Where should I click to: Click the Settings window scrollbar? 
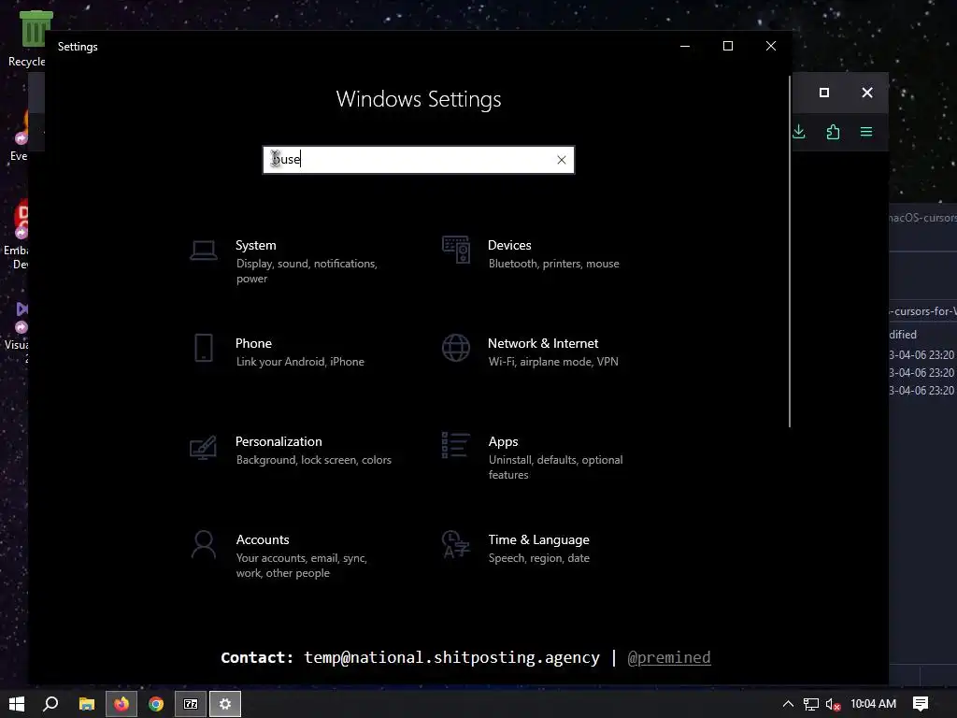click(x=790, y=251)
